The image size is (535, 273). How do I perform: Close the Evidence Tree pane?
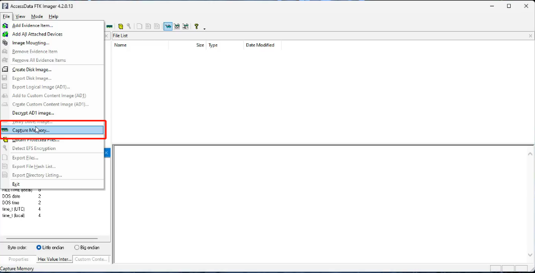click(x=106, y=36)
